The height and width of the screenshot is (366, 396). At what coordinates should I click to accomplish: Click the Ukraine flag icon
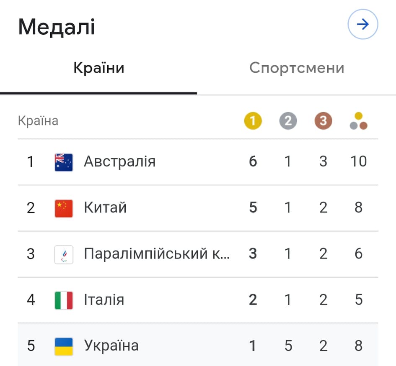pos(64,346)
